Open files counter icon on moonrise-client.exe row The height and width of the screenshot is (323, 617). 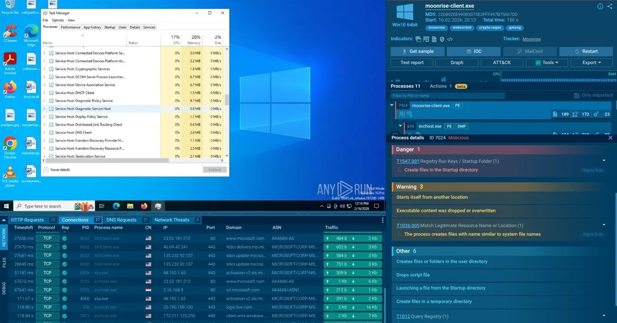click(556, 114)
